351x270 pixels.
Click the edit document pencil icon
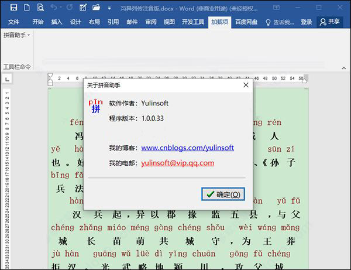83,8
